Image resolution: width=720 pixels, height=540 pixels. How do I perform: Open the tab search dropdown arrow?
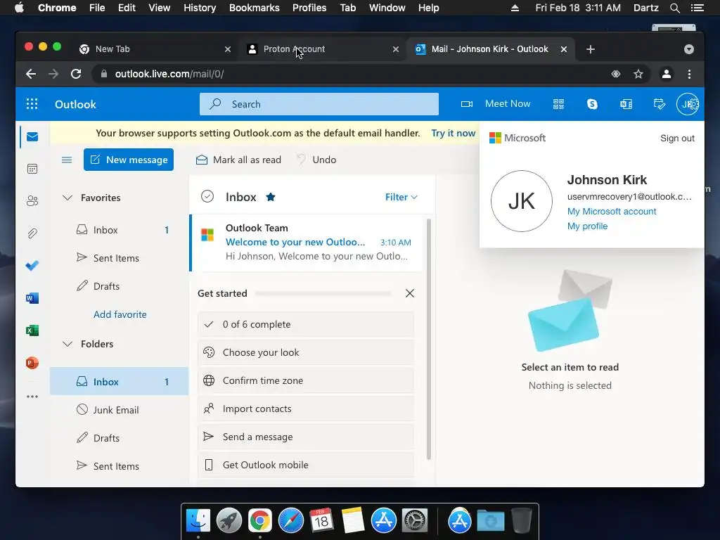[x=689, y=49]
